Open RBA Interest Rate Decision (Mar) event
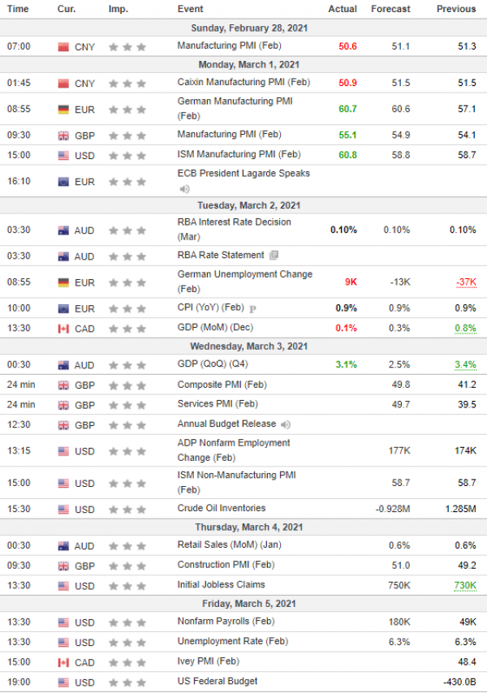The image size is (487, 693). 235,230
